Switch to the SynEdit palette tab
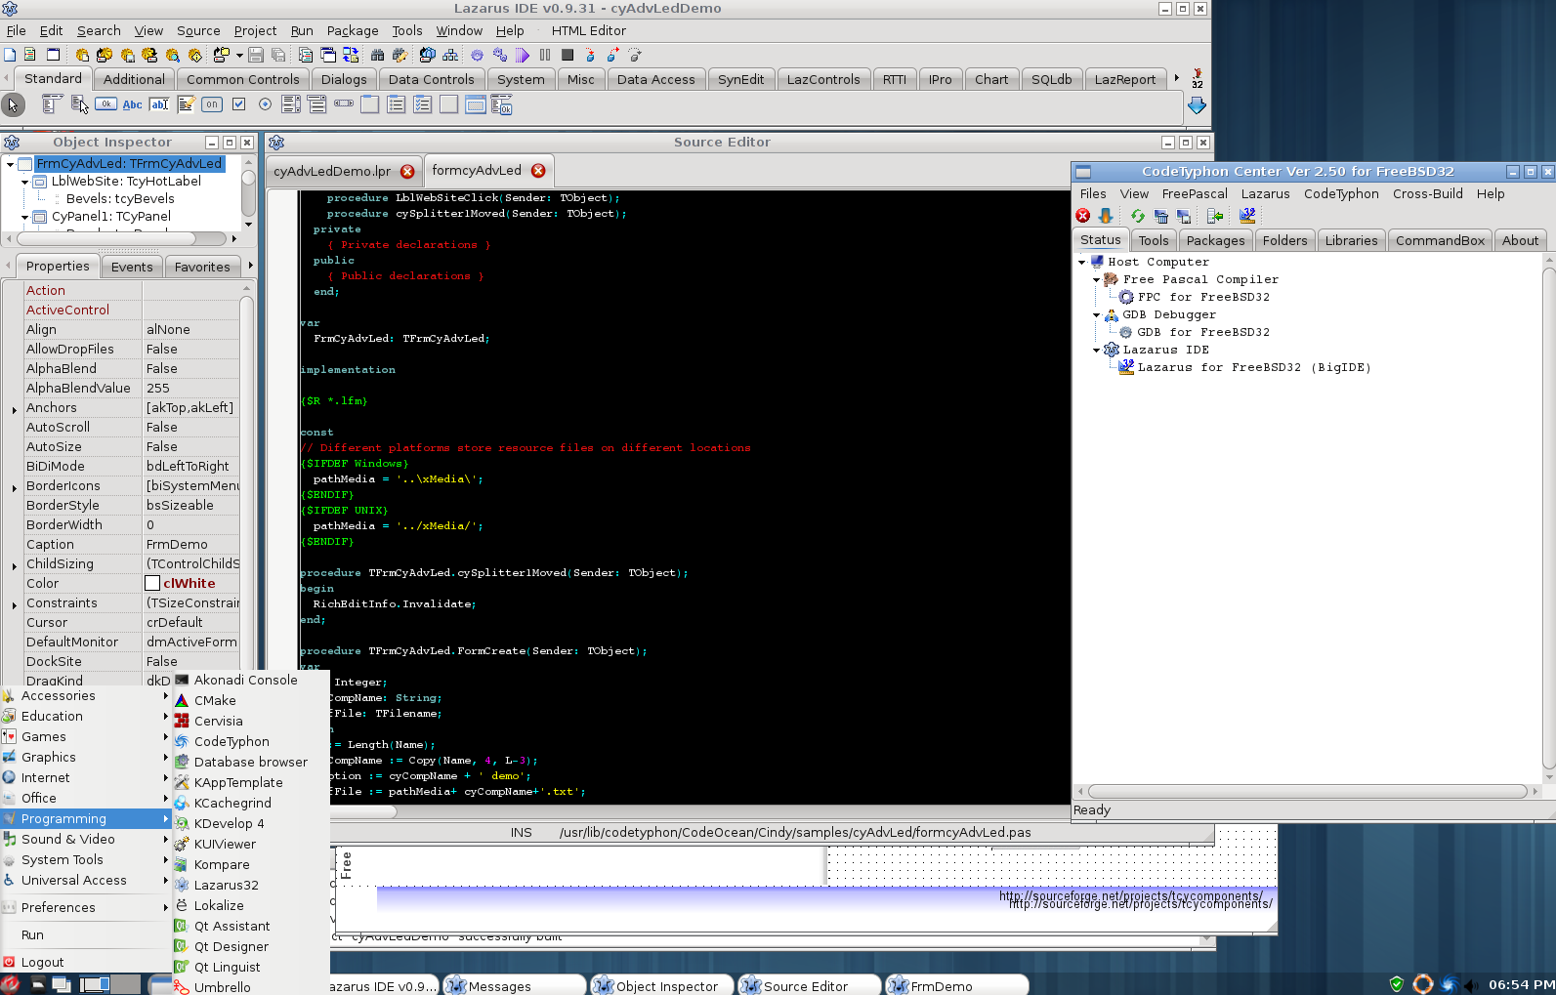Screen dimensions: 1556x995 click(x=740, y=79)
